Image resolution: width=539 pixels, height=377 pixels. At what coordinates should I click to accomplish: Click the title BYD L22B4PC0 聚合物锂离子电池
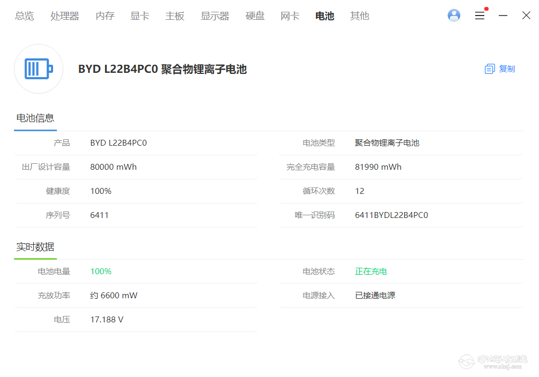[x=163, y=69]
